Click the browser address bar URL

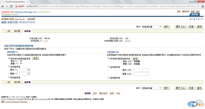pos(107,6)
